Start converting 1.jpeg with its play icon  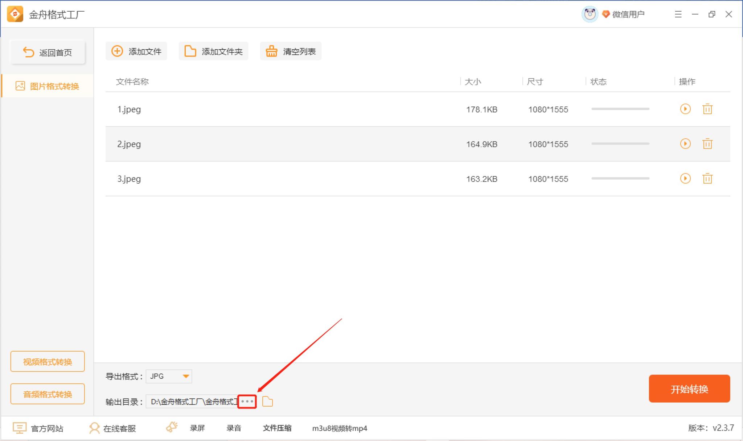coord(685,109)
